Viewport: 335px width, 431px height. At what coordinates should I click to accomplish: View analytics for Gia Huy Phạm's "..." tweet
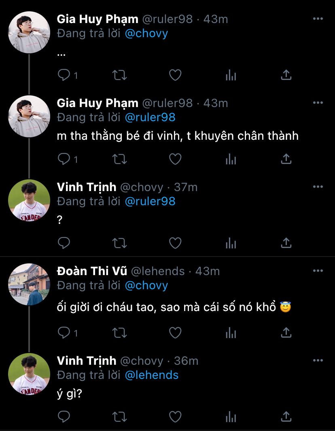click(231, 75)
